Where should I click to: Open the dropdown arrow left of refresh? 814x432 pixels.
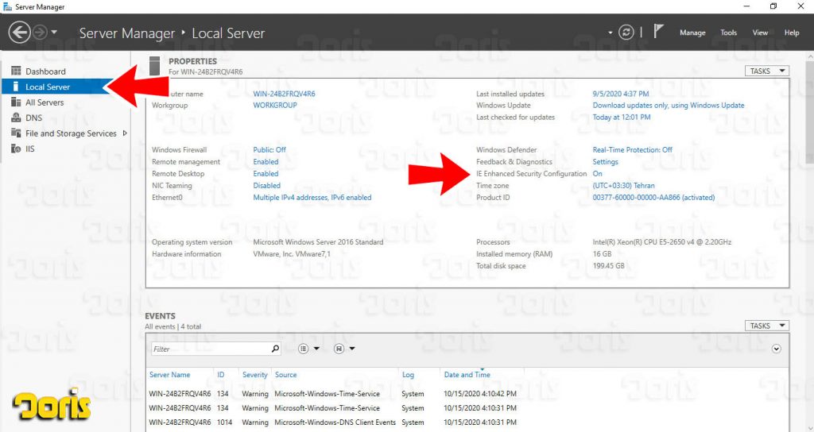coord(610,33)
